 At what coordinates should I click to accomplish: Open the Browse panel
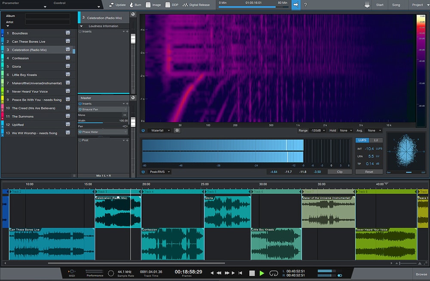pos(421,274)
